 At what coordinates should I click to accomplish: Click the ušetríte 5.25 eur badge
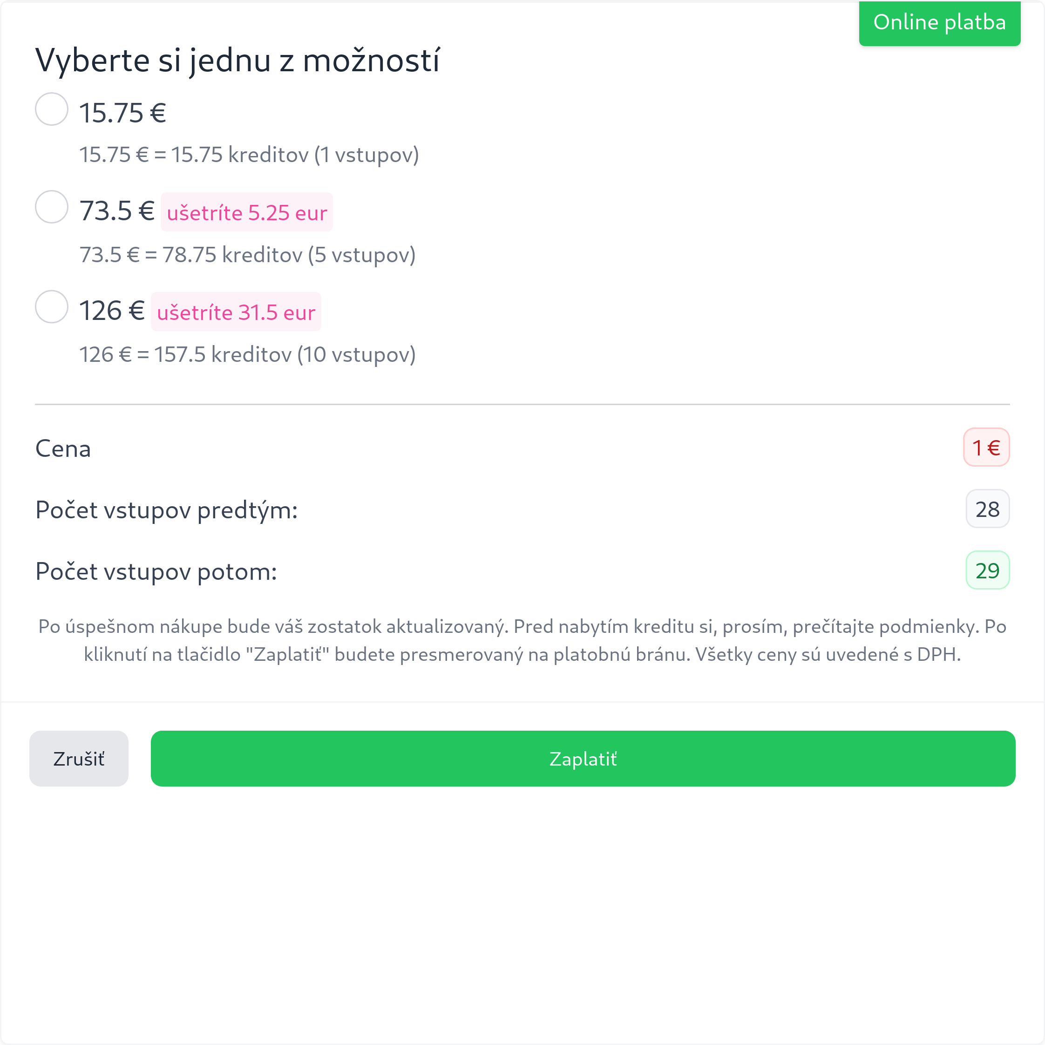247,212
